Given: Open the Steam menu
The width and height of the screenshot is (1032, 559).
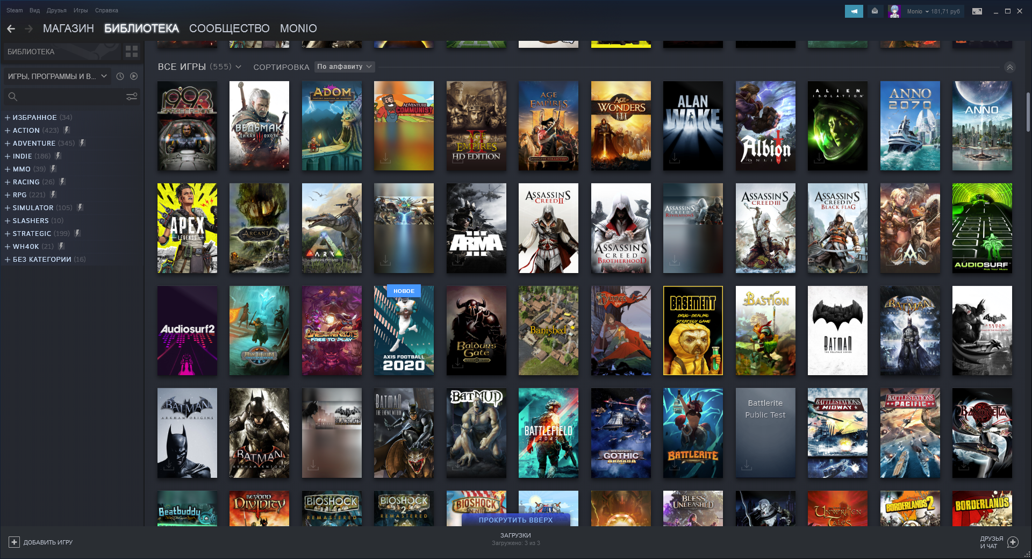Looking at the screenshot, I should point(15,10).
